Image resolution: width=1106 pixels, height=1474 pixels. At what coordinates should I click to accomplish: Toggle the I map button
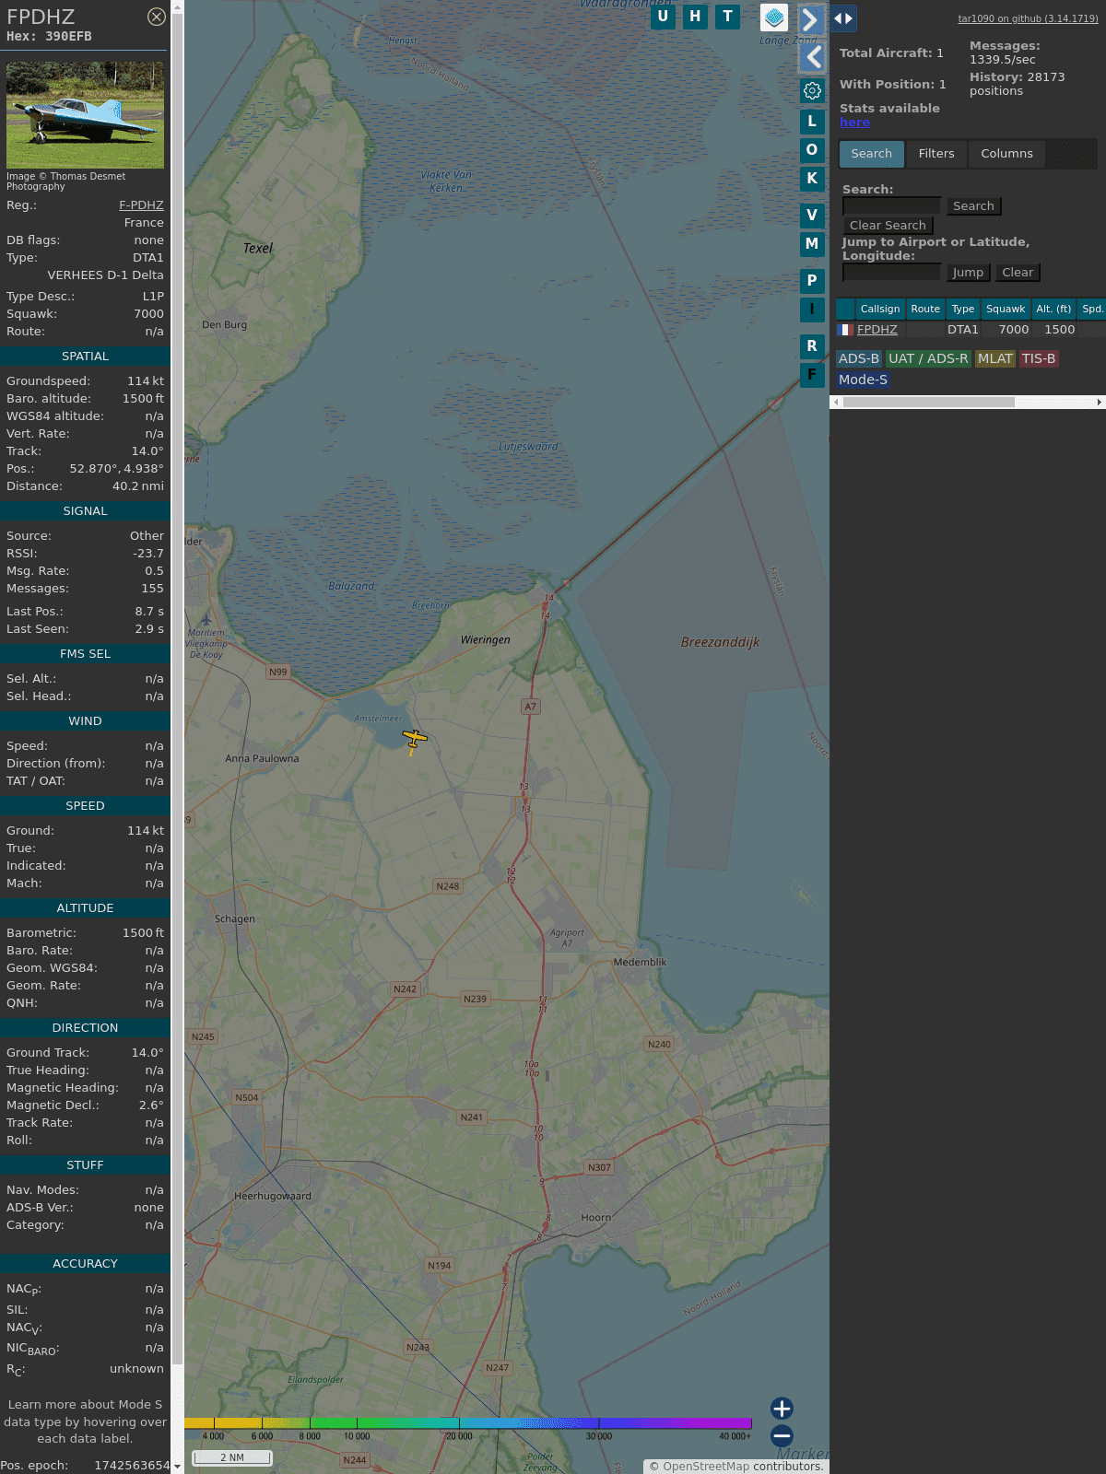812,309
